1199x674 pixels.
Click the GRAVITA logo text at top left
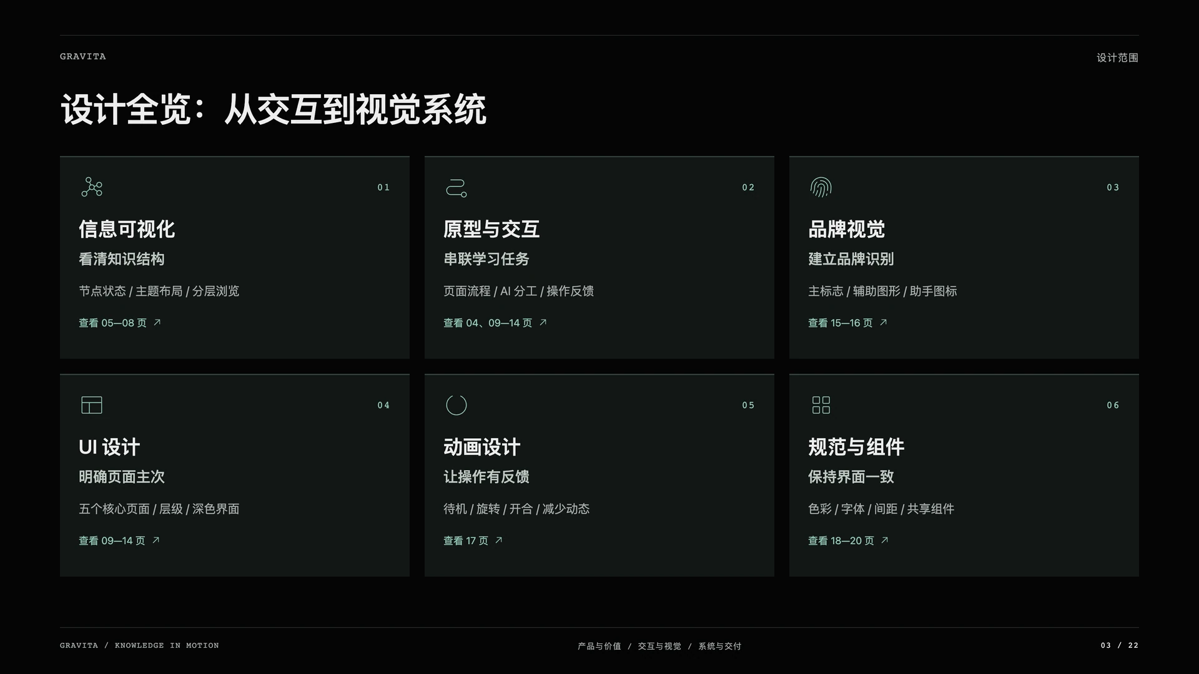pos(83,56)
